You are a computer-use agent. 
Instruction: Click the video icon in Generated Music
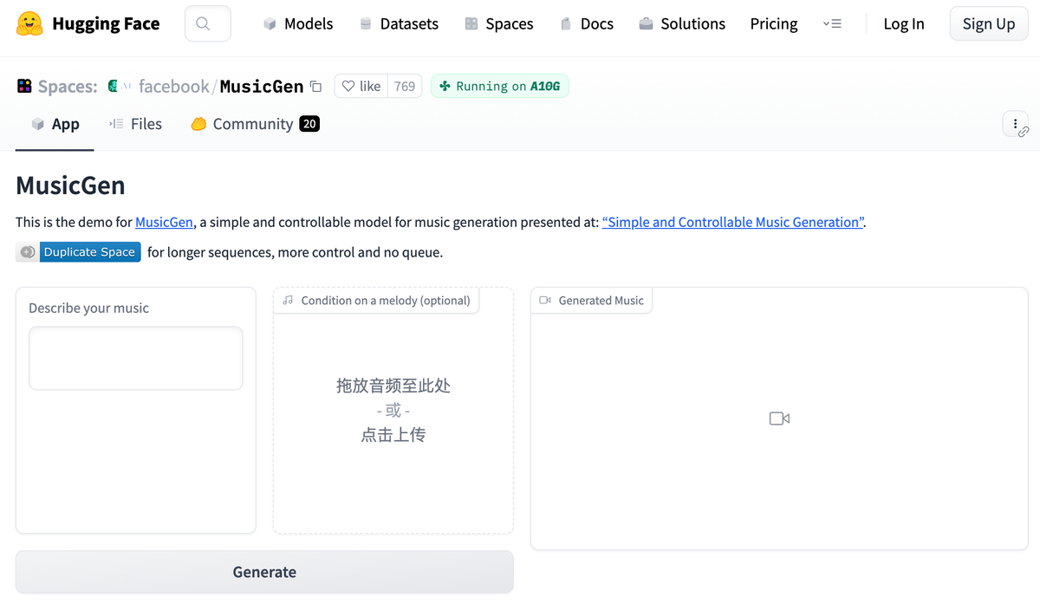779,419
